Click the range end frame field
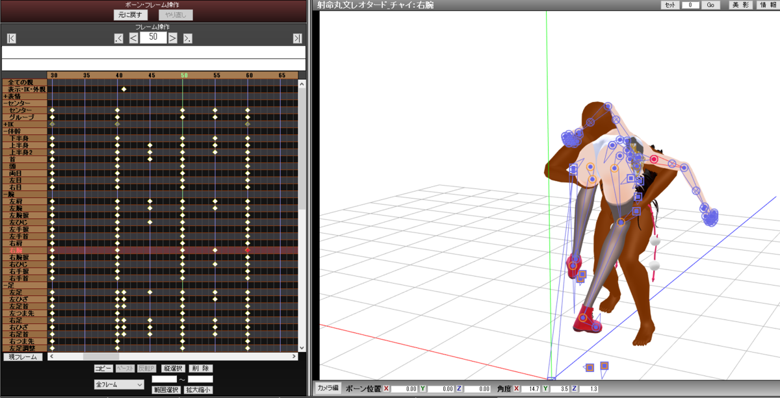The height and width of the screenshot is (398, 780). (x=200, y=379)
